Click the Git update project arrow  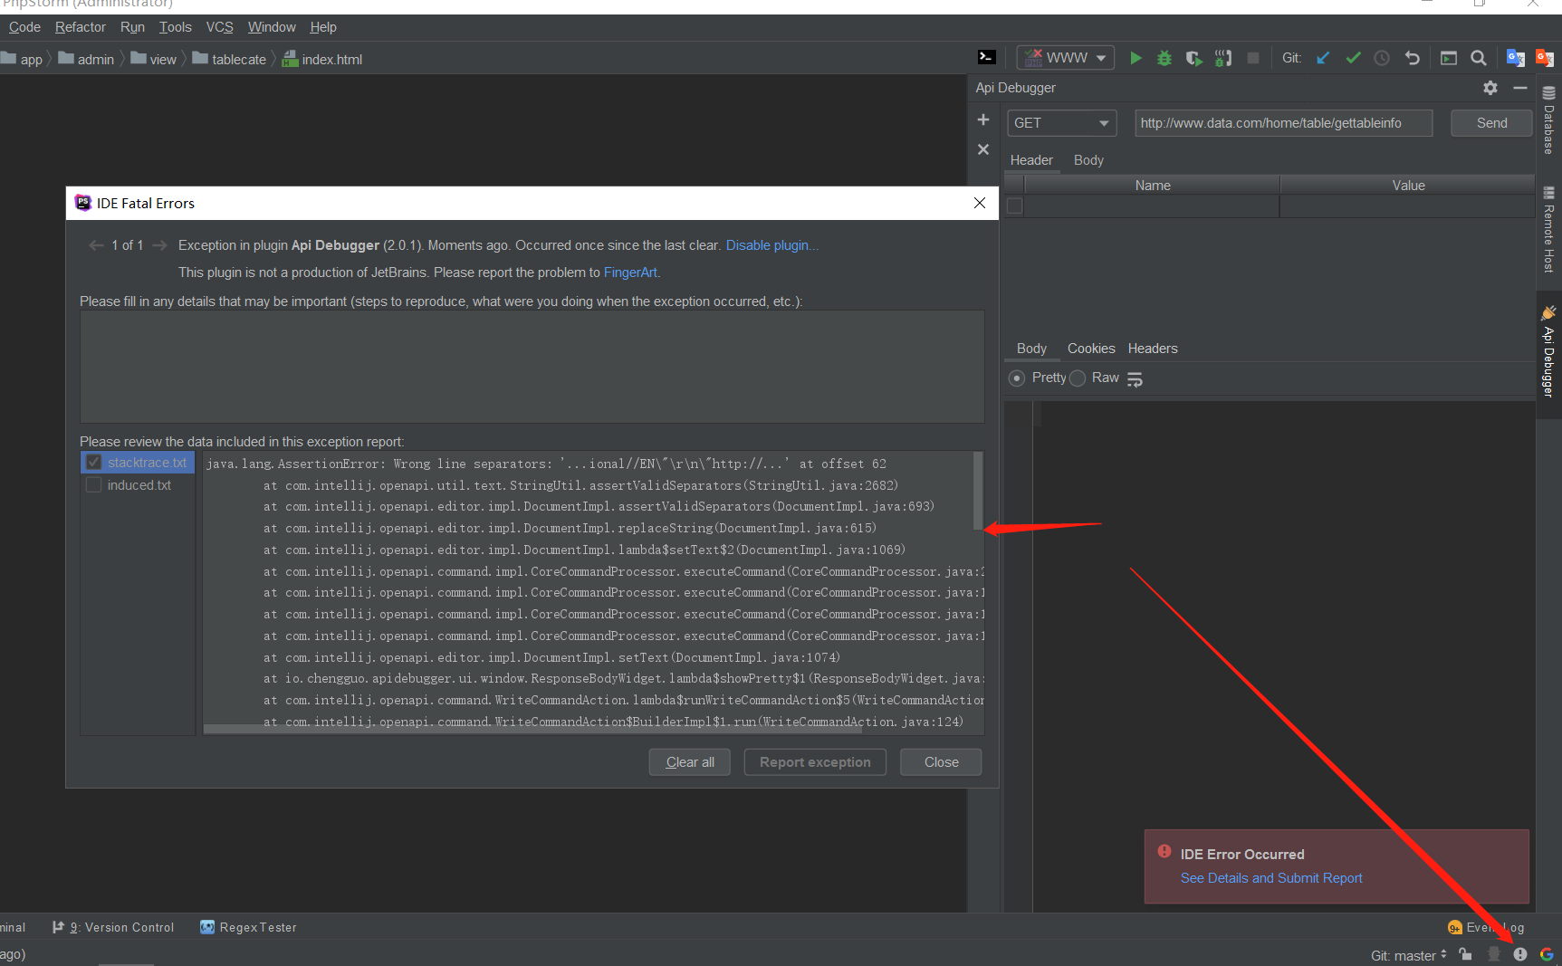[1323, 58]
